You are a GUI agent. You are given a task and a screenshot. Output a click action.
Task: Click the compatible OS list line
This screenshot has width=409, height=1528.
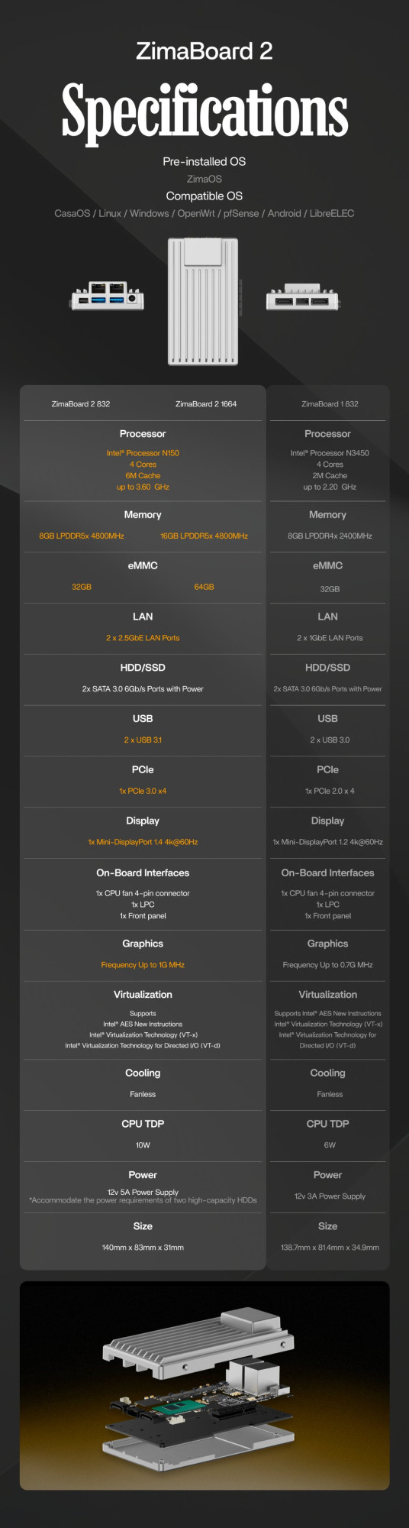click(204, 213)
